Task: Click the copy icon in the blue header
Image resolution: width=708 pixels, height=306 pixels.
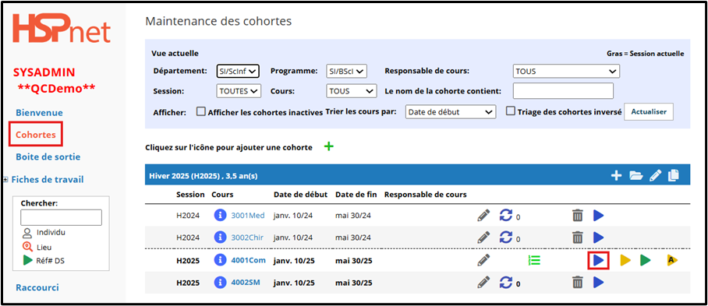Action: 673,176
